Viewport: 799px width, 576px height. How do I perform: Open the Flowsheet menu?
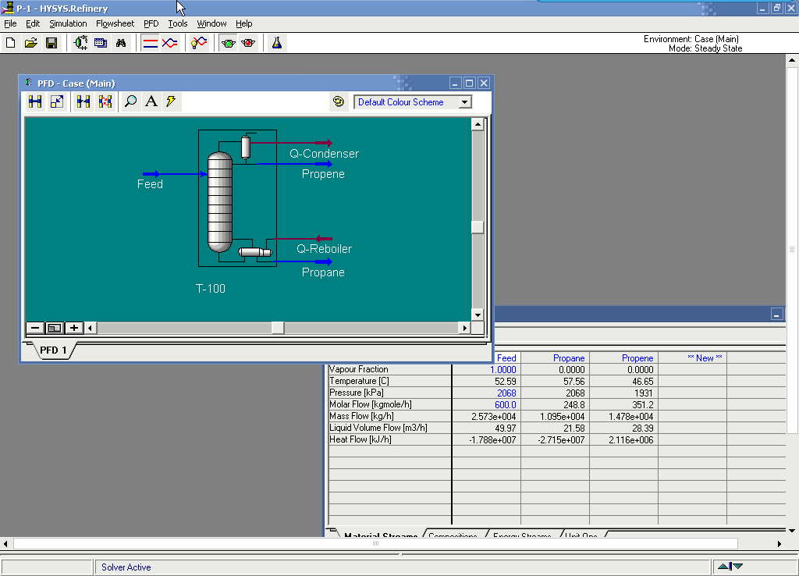(115, 23)
